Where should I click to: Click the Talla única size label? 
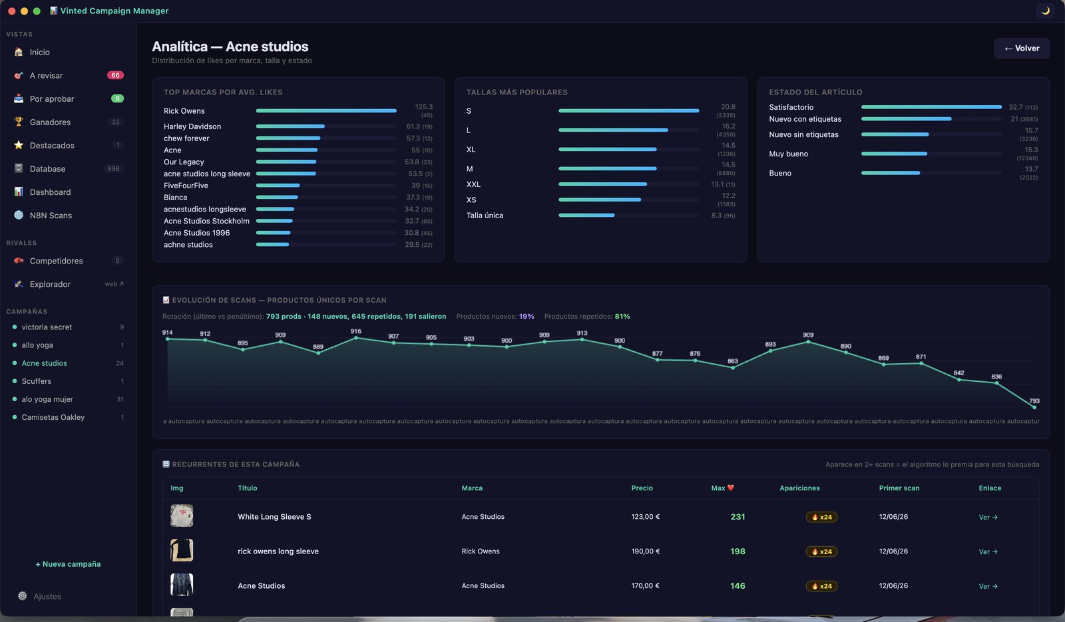pyautogui.click(x=485, y=216)
